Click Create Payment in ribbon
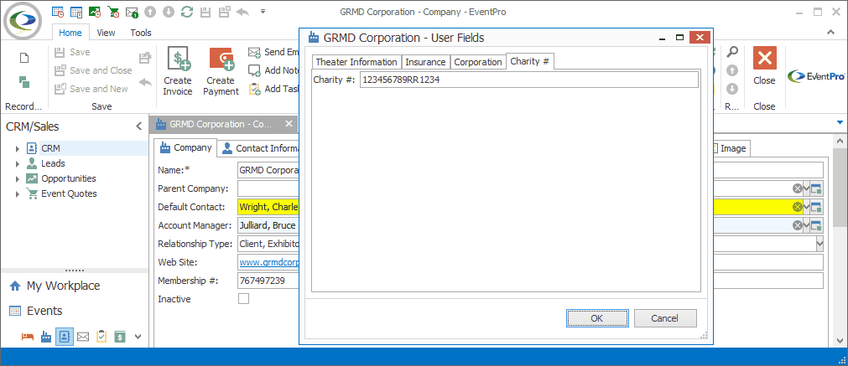 coord(221,71)
